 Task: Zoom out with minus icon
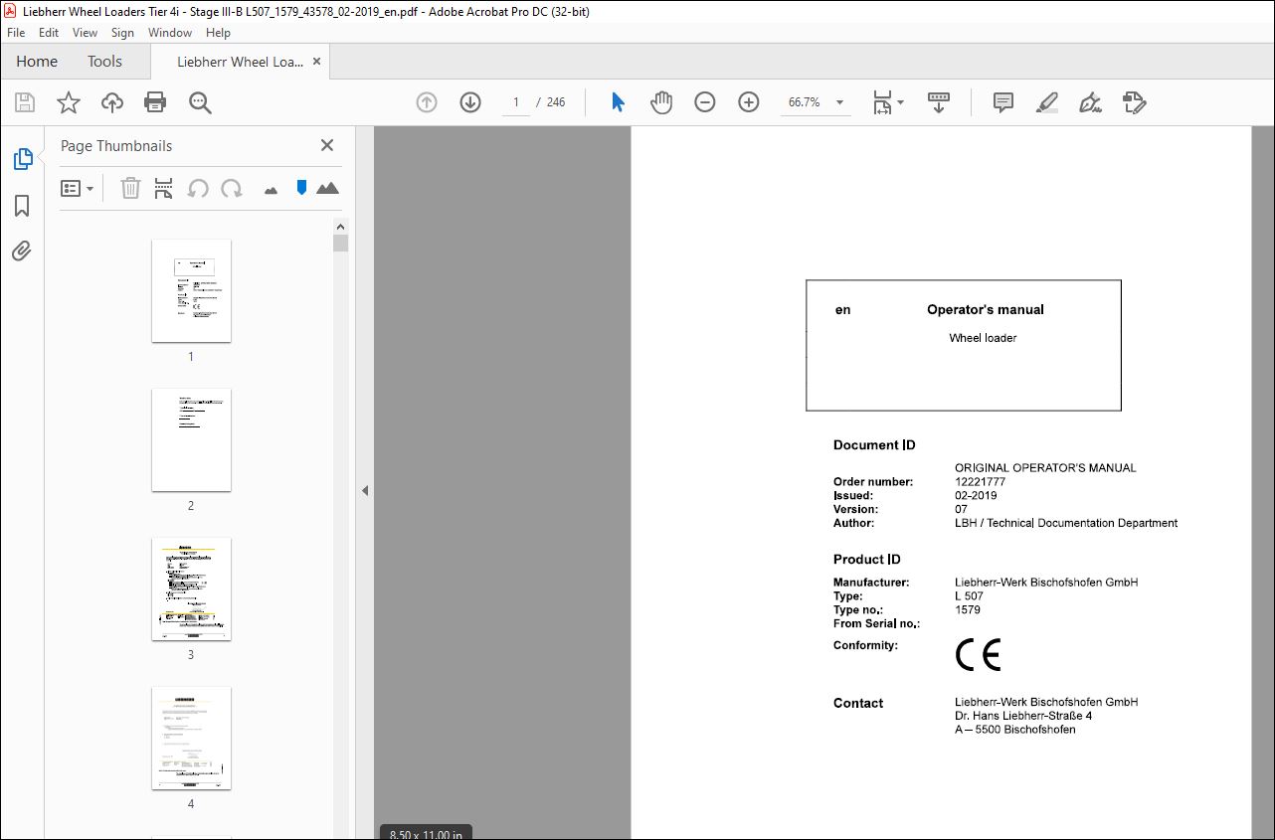[x=705, y=102]
